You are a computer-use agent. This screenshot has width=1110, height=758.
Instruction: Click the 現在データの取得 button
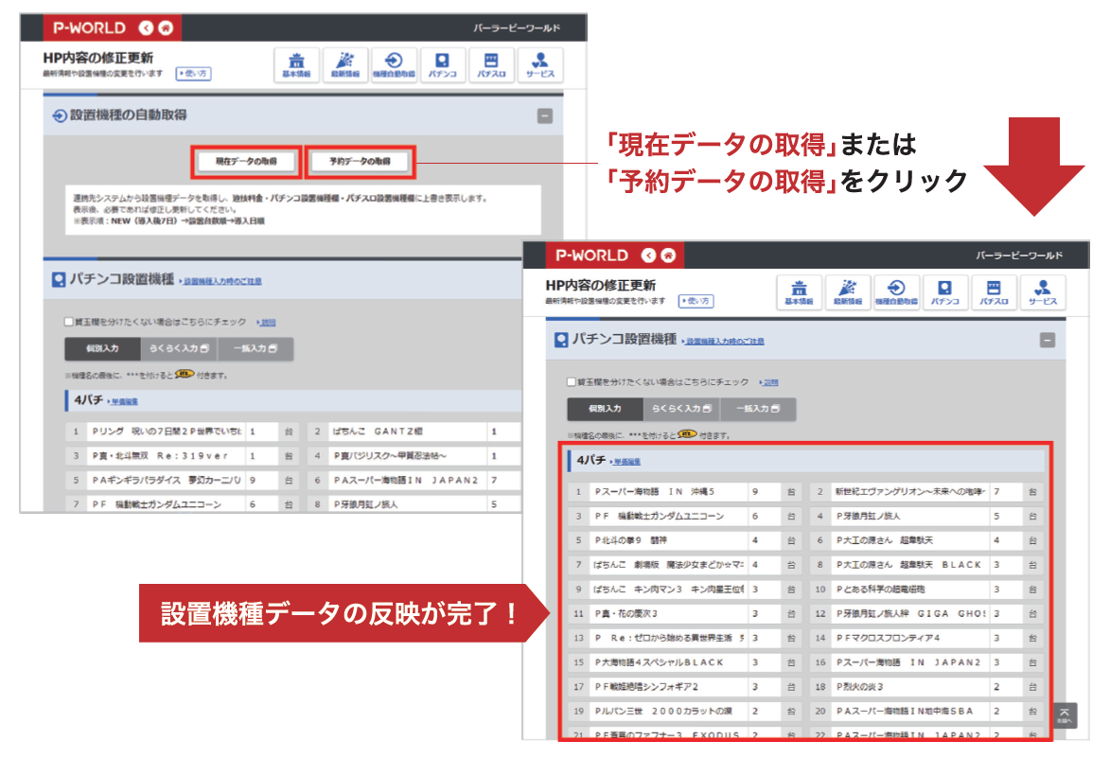tap(246, 162)
